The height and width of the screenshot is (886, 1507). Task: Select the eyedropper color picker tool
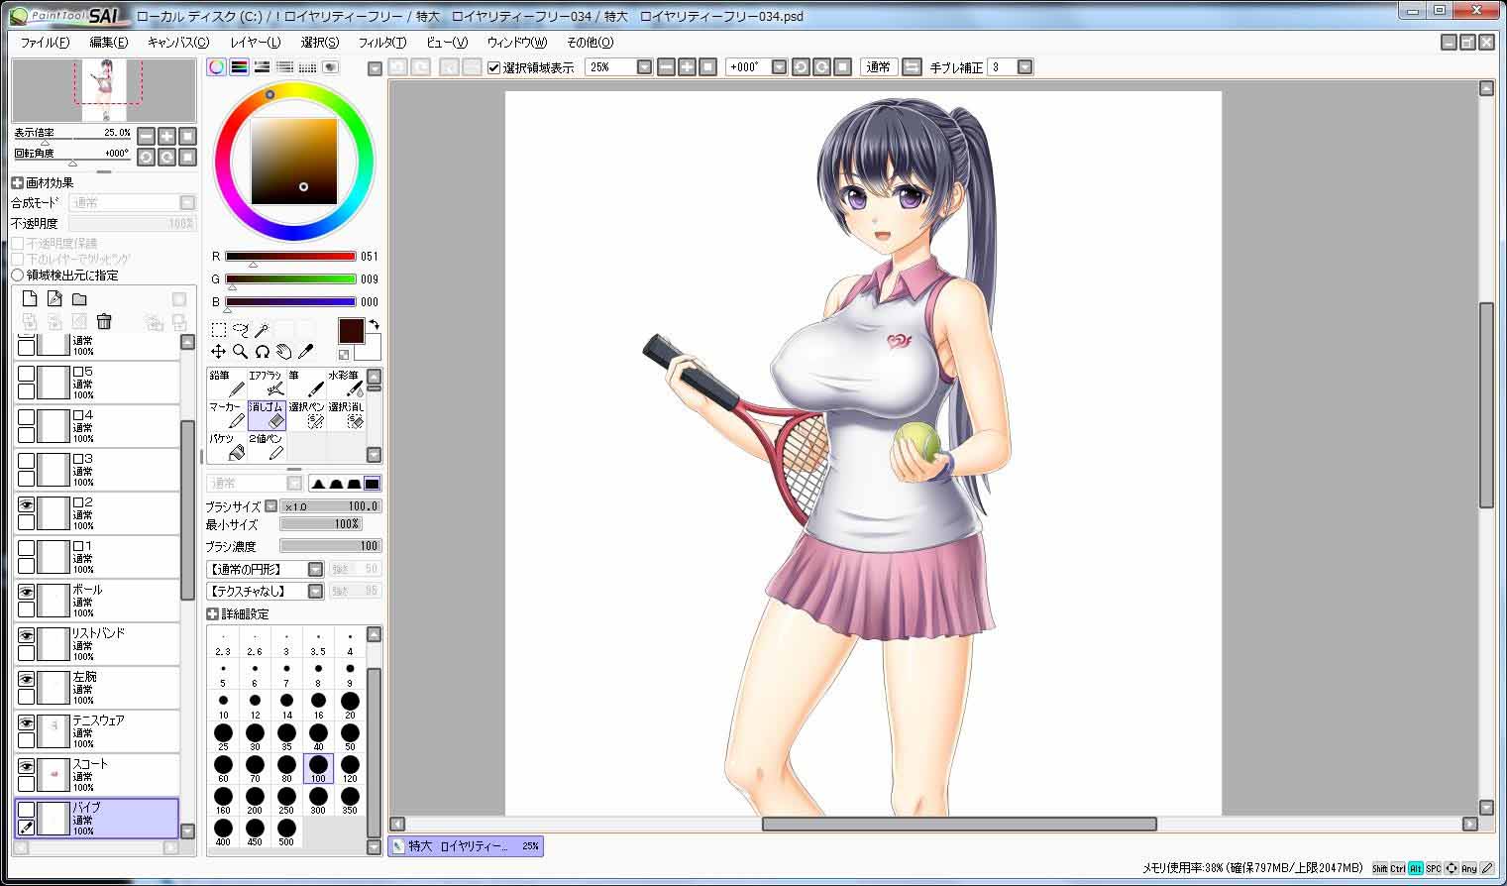pyautogui.click(x=305, y=352)
